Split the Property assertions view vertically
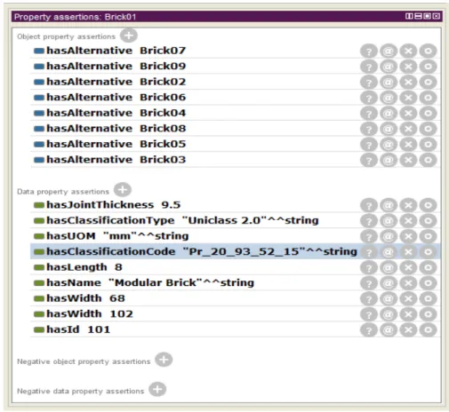Viewport: 449px width, 412px height. point(409,16)
